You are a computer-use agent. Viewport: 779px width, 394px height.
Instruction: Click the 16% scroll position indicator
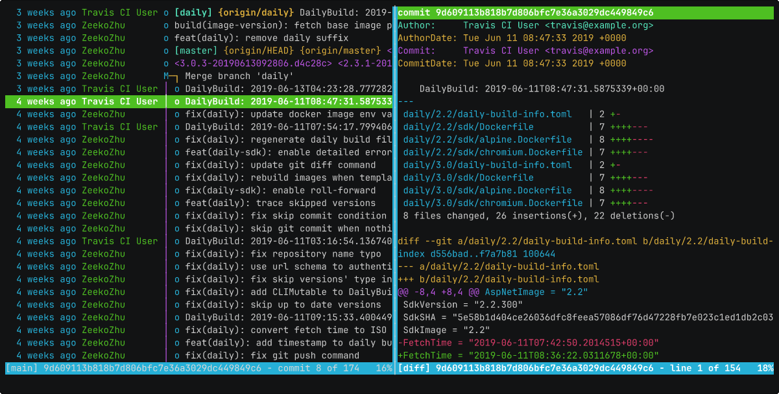click(x=383, y=368)
